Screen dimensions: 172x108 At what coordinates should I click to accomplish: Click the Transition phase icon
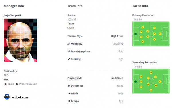pos(69,52)
